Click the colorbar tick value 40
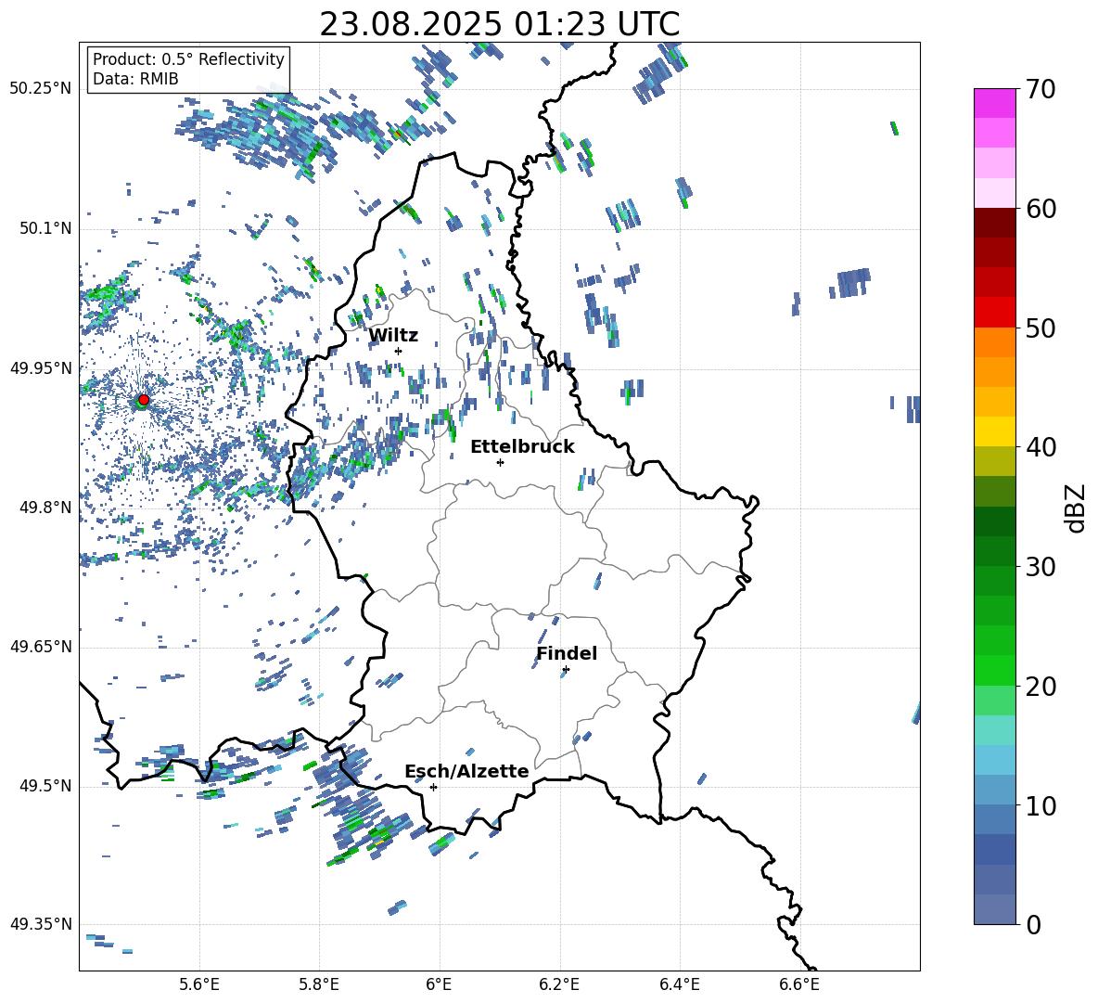The height and width of the screenshot is (1003, 1098). pyautogui.click(x=1041, y=447)
